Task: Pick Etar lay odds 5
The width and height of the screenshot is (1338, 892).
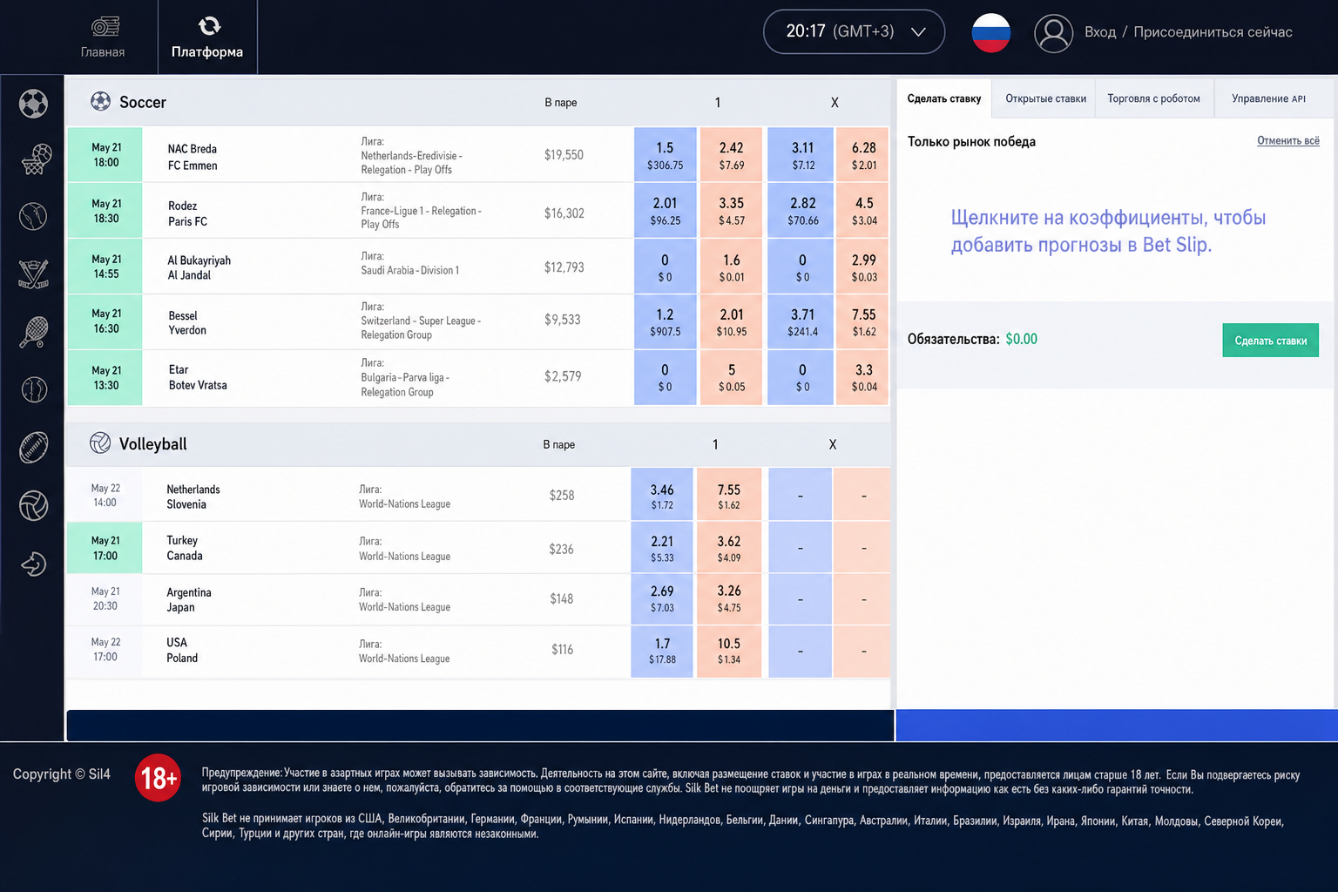Action: [731, 377]
